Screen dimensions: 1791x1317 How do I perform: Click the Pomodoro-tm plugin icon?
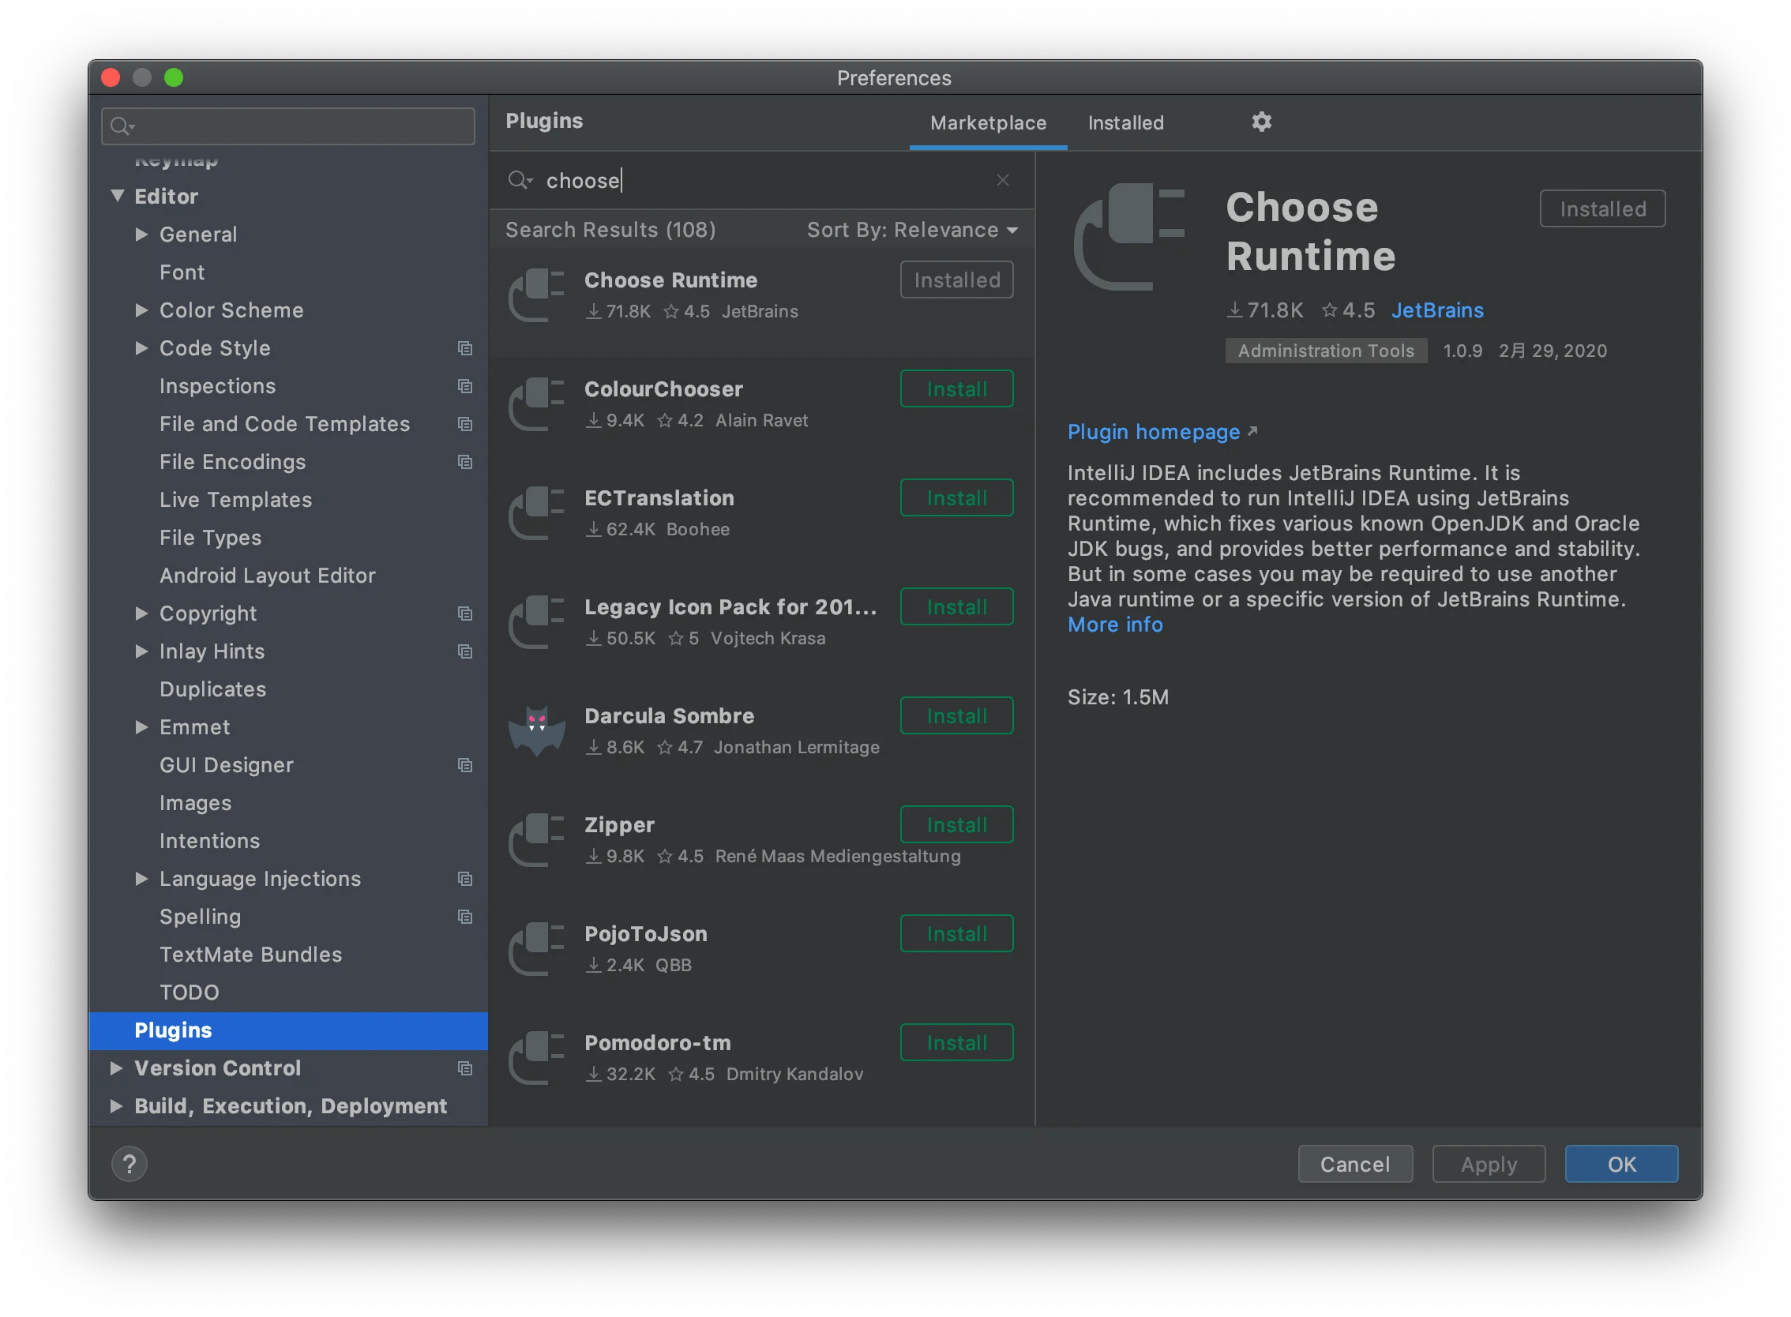pos(536,1057)
